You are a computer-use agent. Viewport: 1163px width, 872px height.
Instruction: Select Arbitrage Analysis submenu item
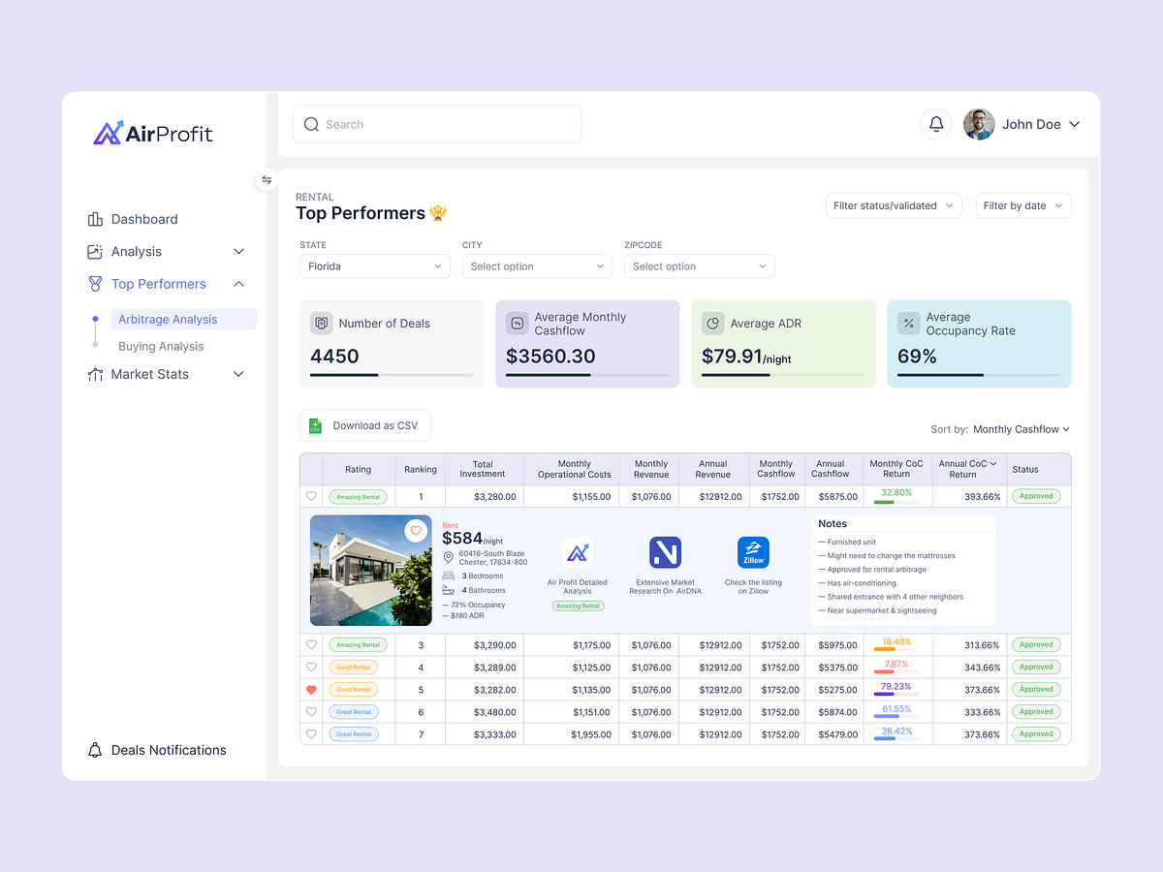point(183,319)
